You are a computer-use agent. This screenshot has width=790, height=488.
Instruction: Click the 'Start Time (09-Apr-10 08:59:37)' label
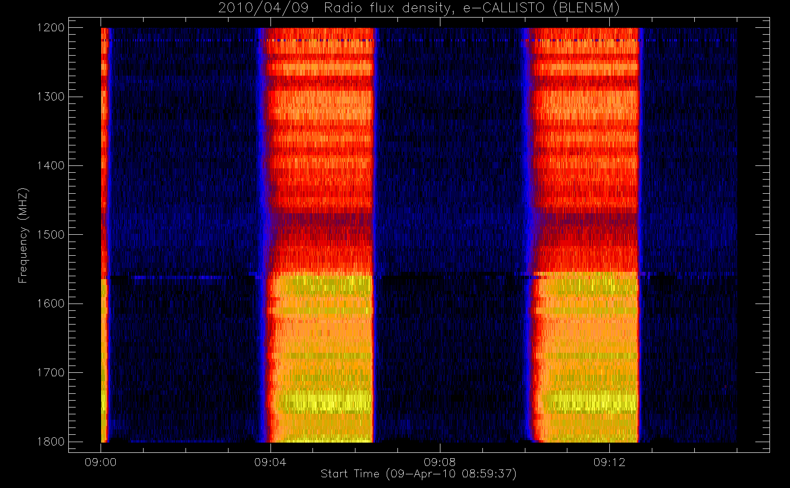click(x=418, y=474)
